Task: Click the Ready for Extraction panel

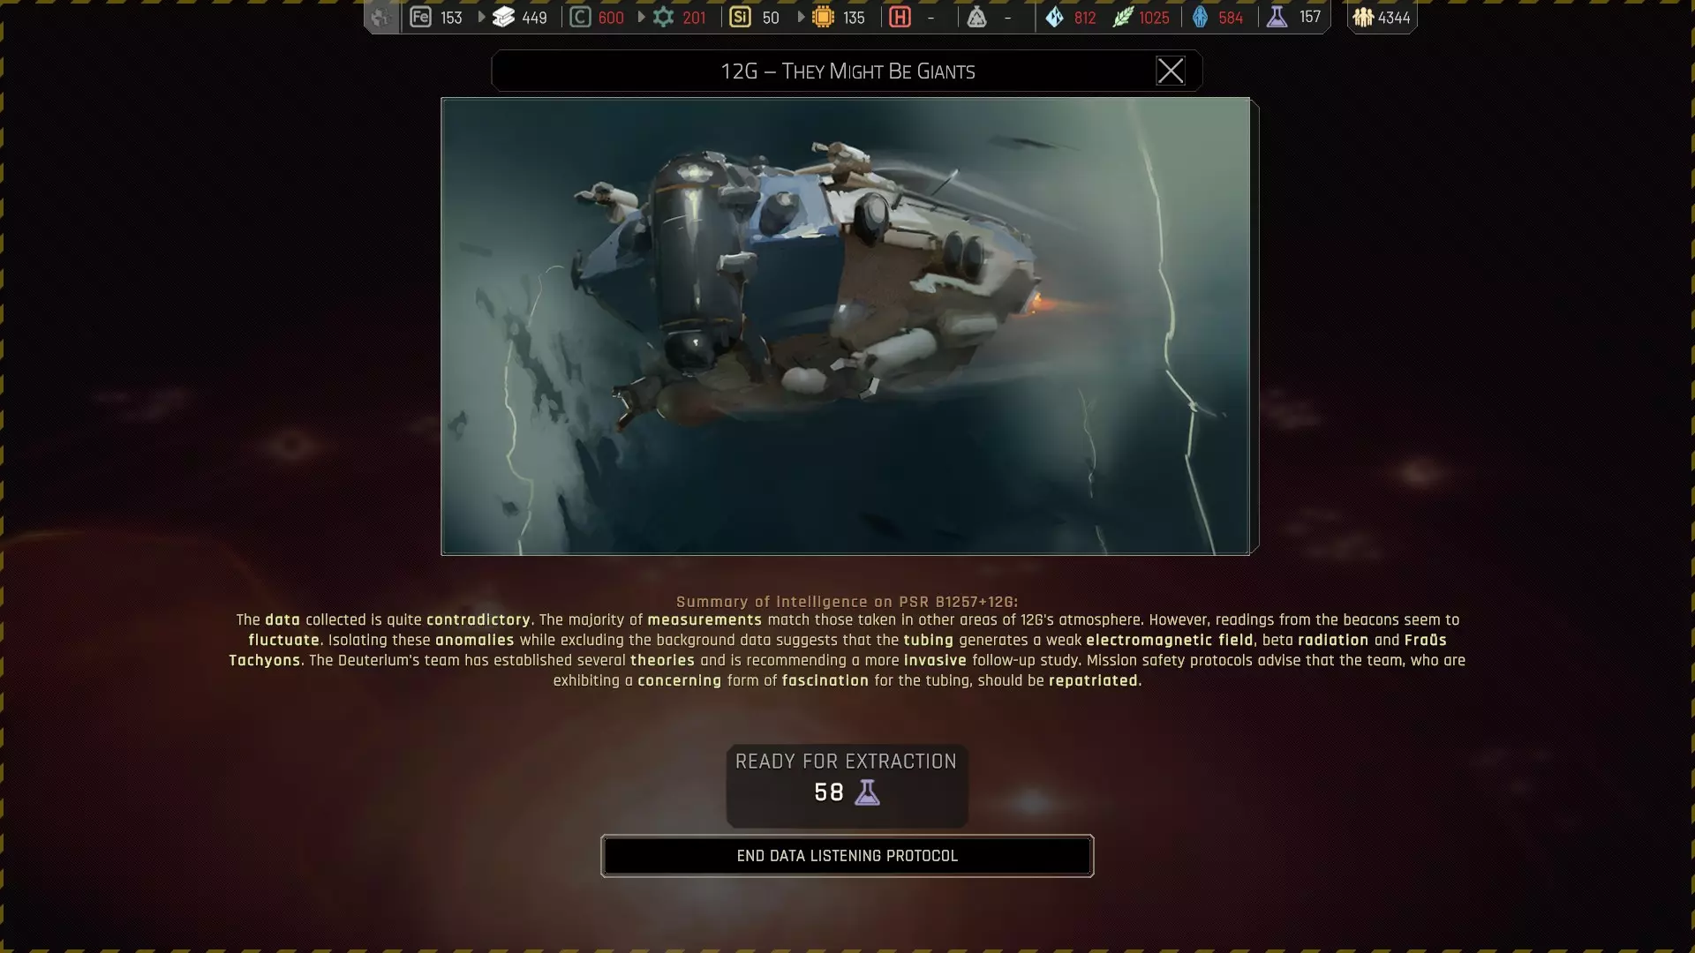Action: coord(847,784)
